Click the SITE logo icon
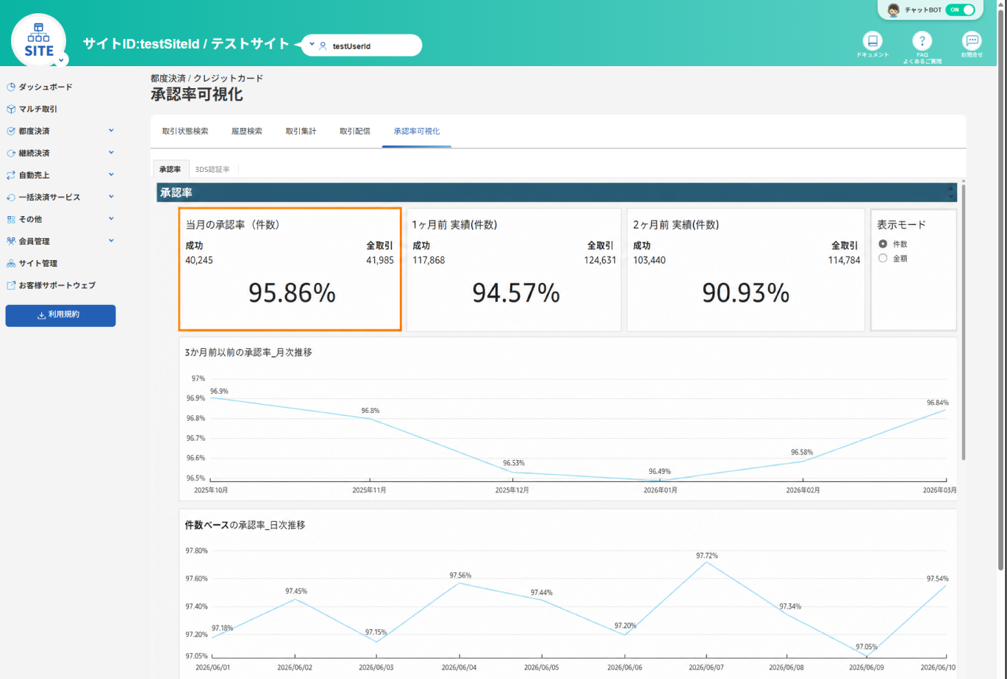The height and width of the screenshot is (679, 1007). (39, 41)
